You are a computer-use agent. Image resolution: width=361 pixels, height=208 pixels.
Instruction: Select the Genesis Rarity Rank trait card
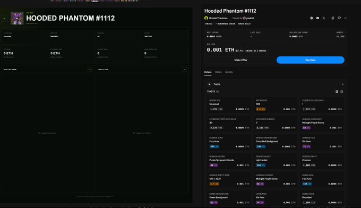(x=229, y=180)
